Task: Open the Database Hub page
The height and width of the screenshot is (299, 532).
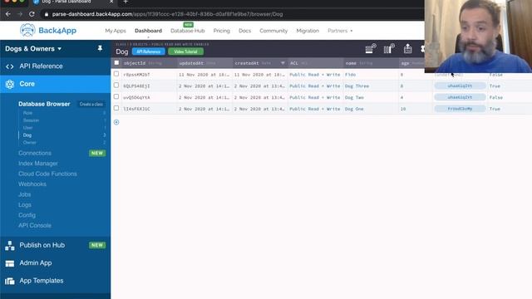Action: (188, 31)
